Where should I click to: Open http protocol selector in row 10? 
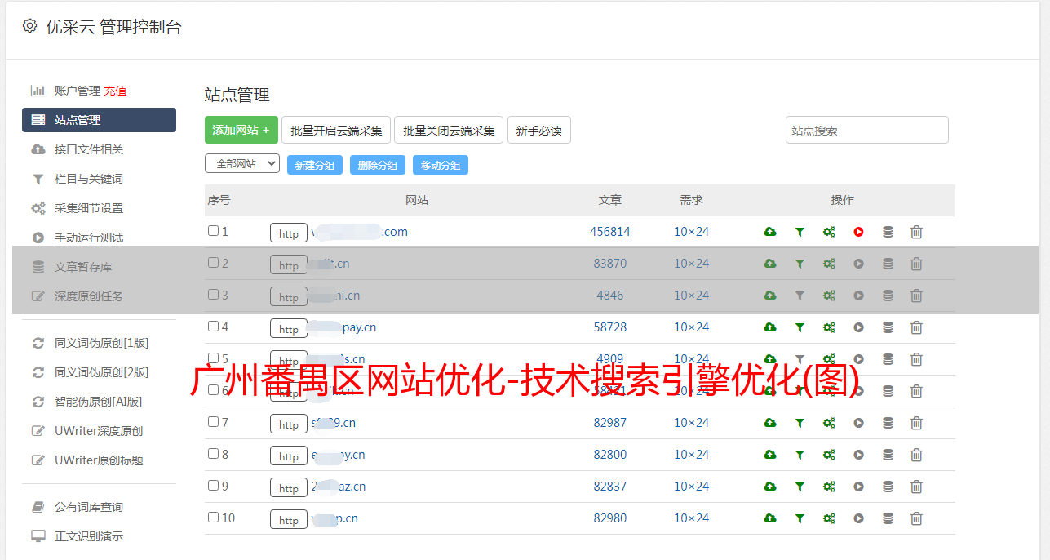289,520
